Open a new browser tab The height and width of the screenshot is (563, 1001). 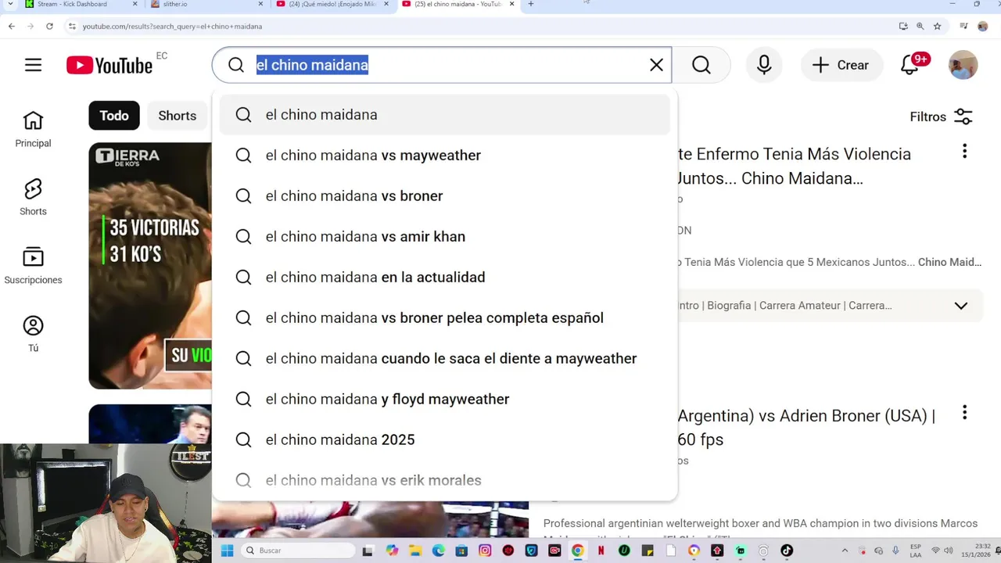[x=531, y=4]
